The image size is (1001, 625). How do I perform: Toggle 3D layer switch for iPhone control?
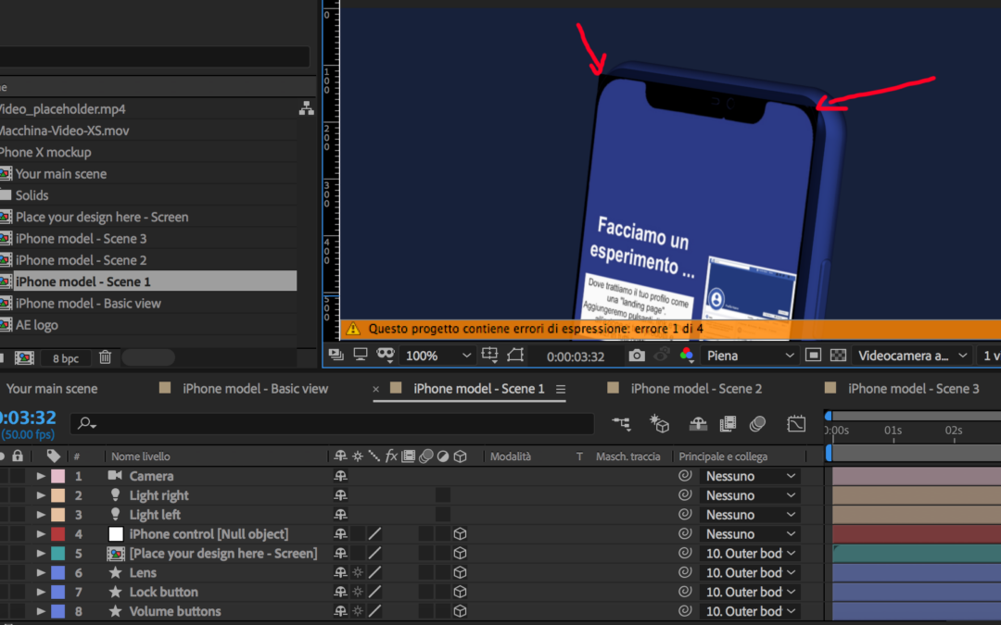click(x=460, y=534)
